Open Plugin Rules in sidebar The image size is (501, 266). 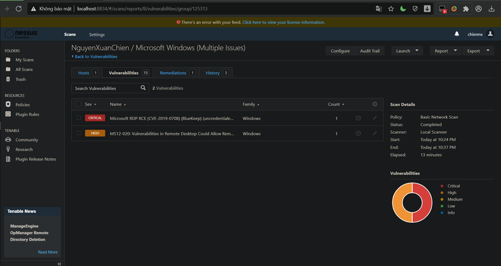click(x=27, y=114)
